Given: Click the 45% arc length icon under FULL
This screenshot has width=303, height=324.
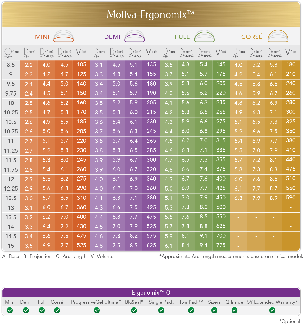Looking at the screenshot, I should 200,53.
